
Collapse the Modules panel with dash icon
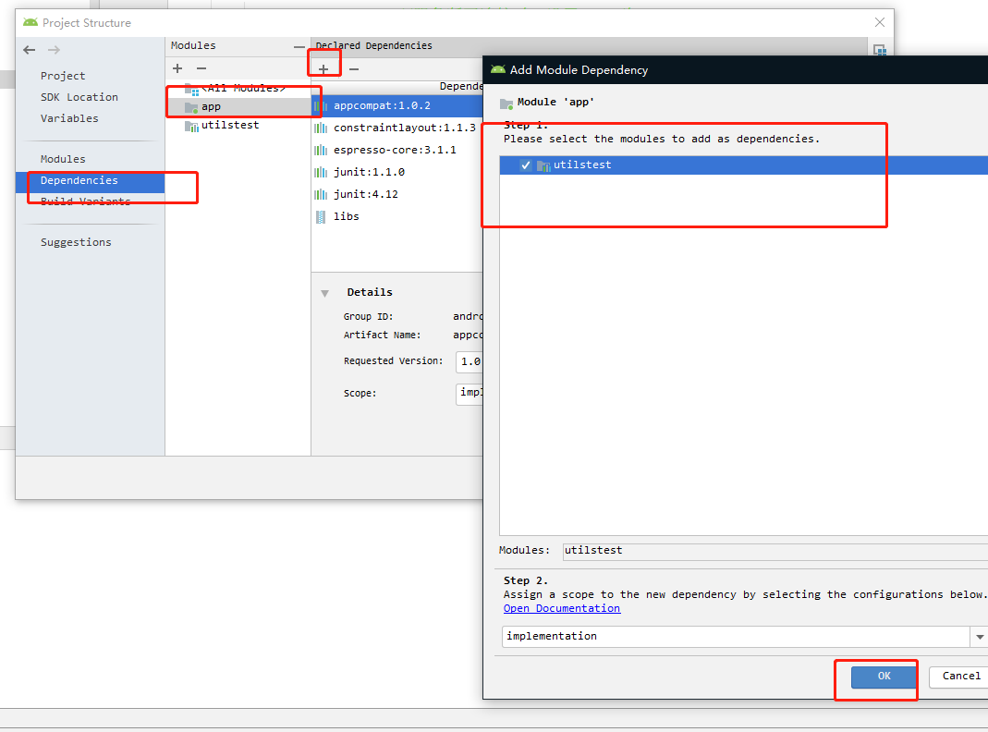coord(299,46)
